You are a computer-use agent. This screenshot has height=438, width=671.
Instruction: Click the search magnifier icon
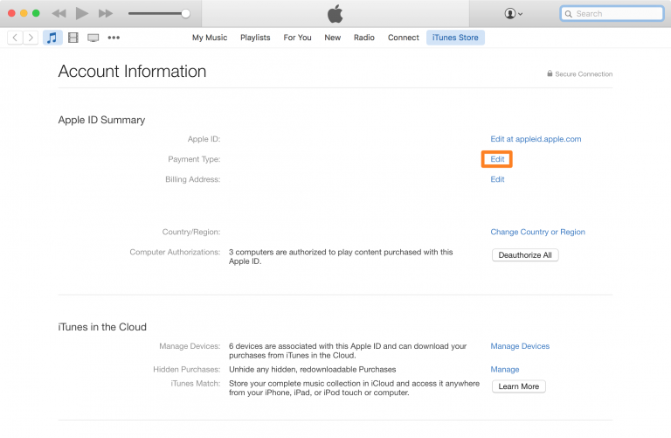(568, 14)
